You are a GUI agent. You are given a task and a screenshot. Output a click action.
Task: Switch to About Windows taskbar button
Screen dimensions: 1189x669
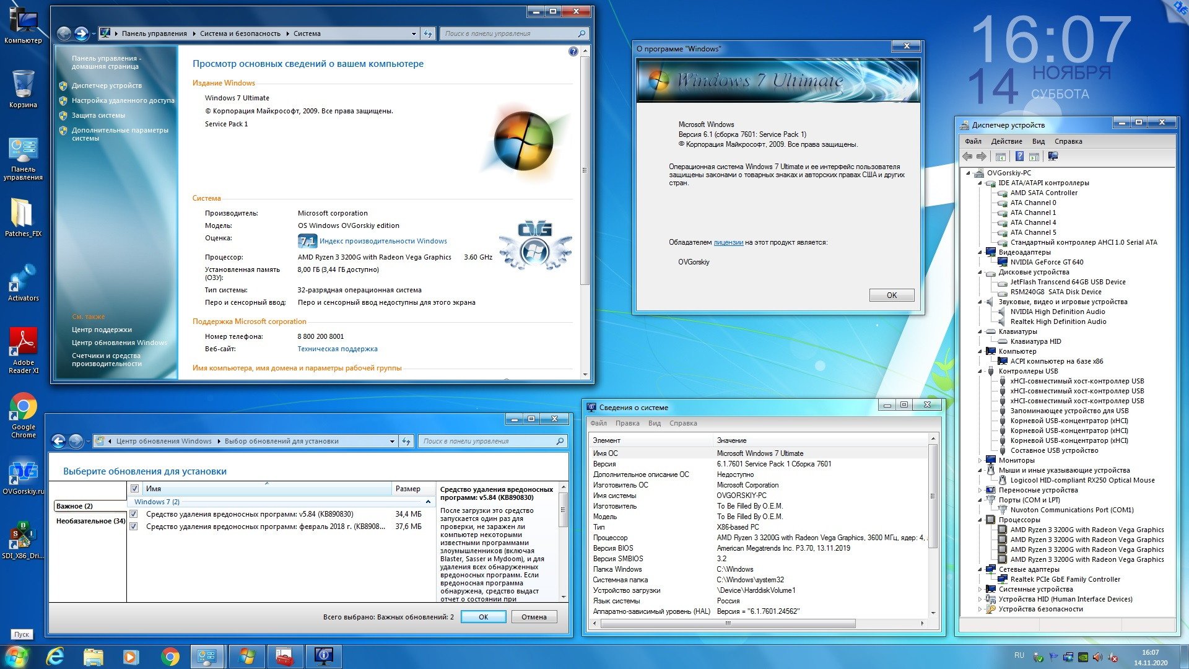point(246,657)
